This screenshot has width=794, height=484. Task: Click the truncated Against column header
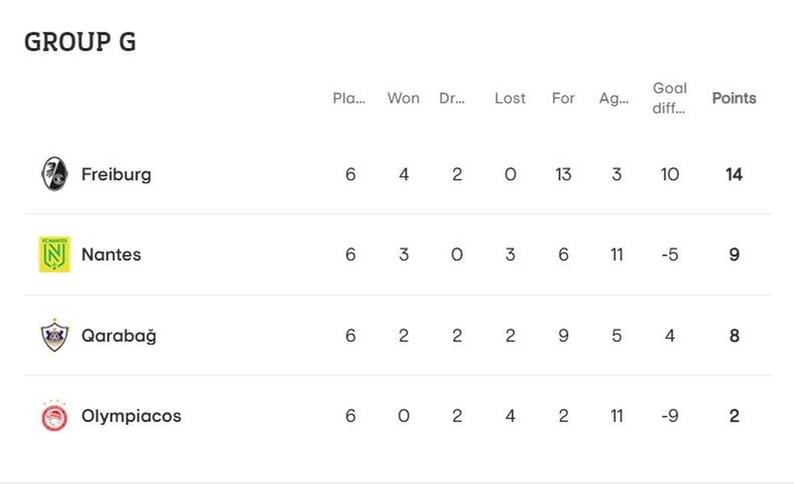(x=613, y=98)
